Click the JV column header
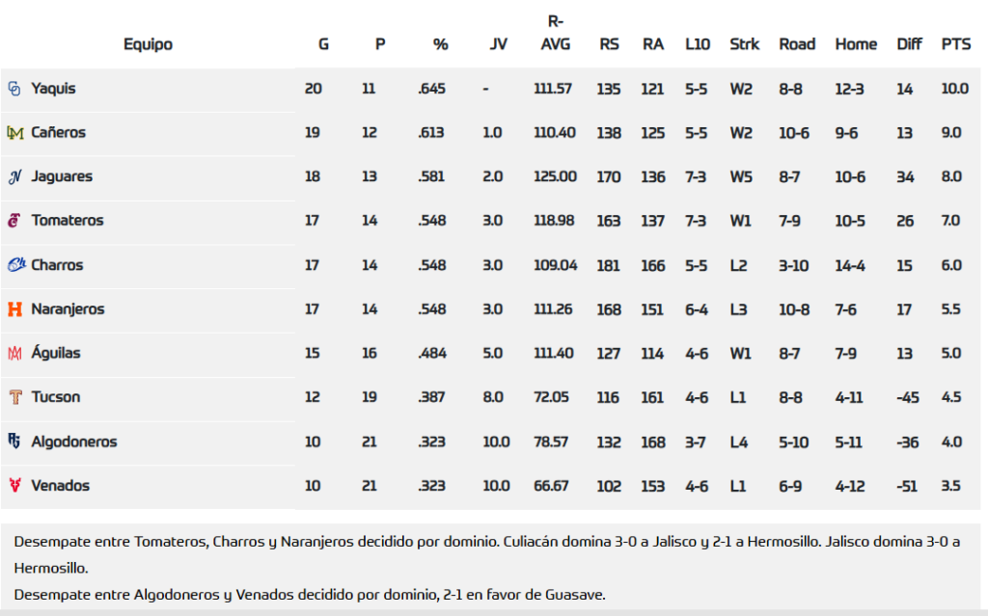 coord(498,44)
